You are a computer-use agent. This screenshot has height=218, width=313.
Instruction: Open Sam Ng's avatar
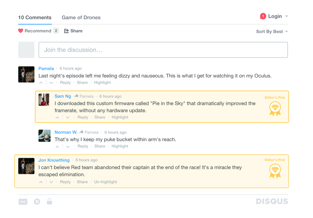(x=44, y=99)
